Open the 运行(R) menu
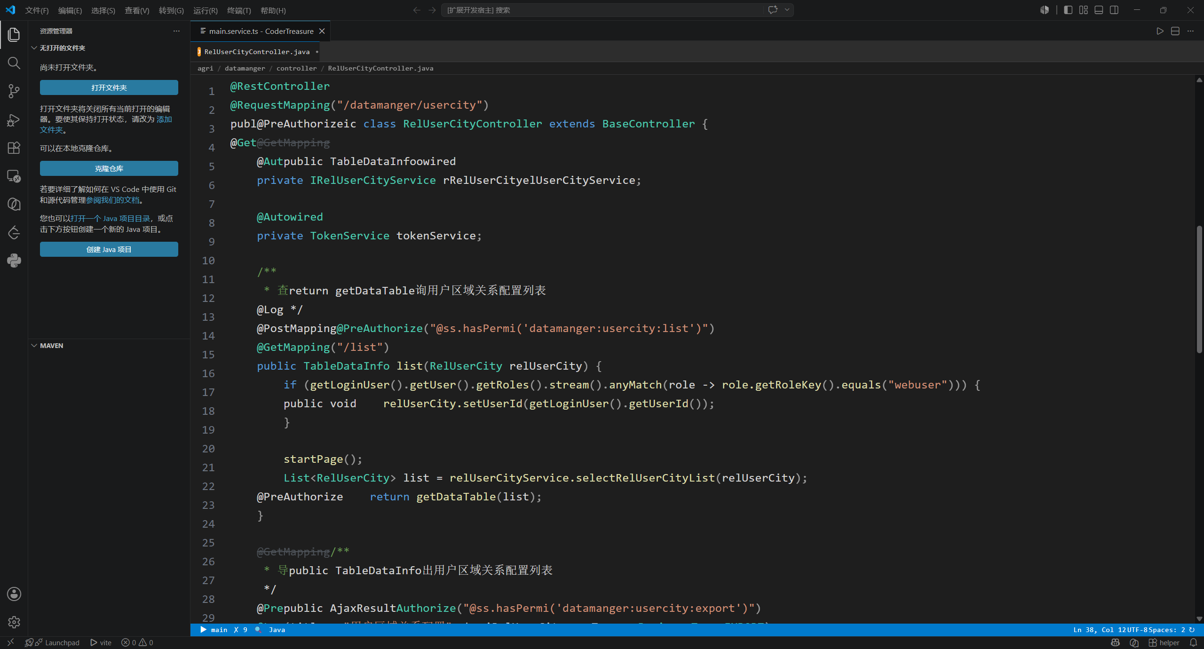1204x649 pixels. (205, 10)
